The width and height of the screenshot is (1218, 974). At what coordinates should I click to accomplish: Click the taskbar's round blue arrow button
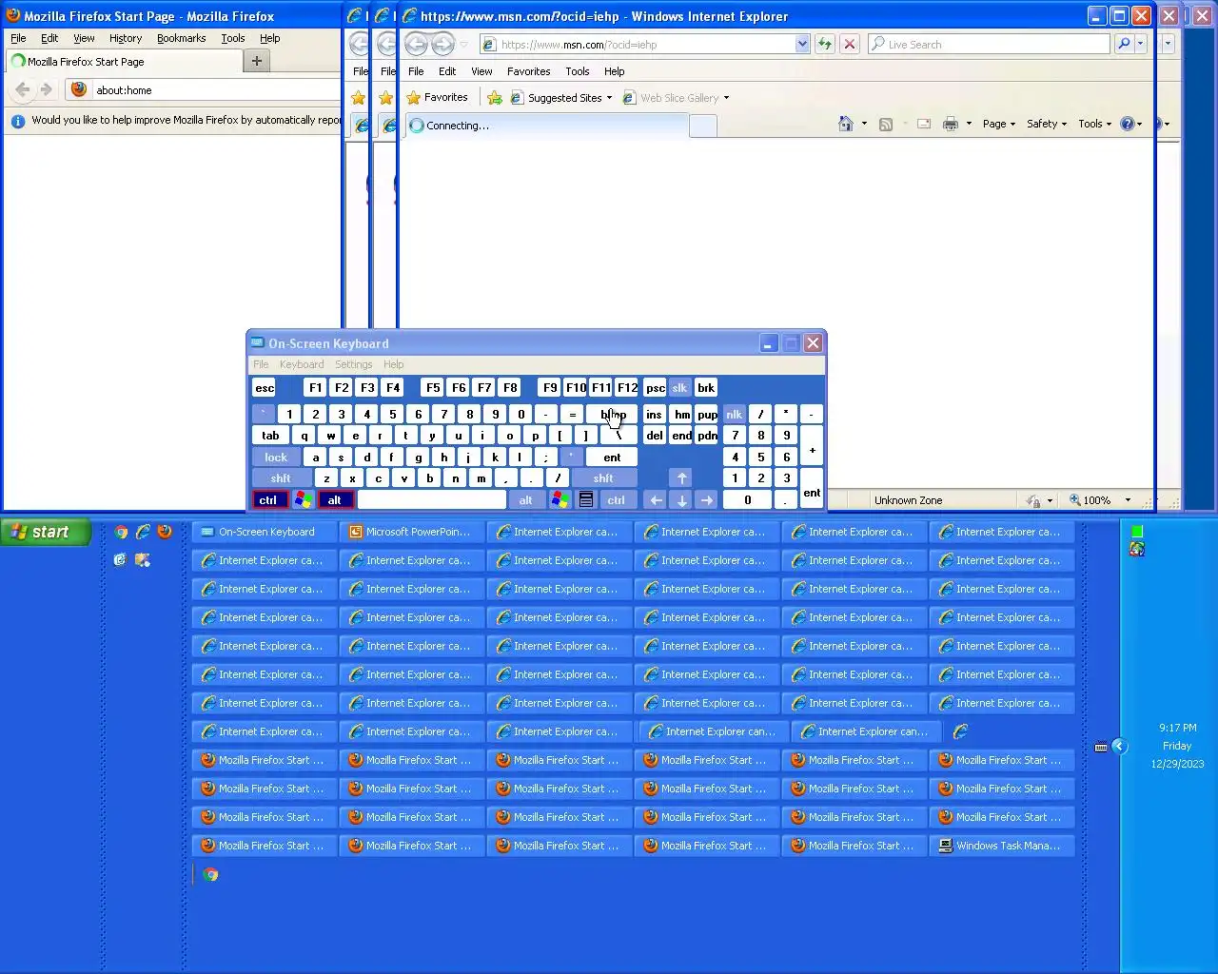[1119, 747]
